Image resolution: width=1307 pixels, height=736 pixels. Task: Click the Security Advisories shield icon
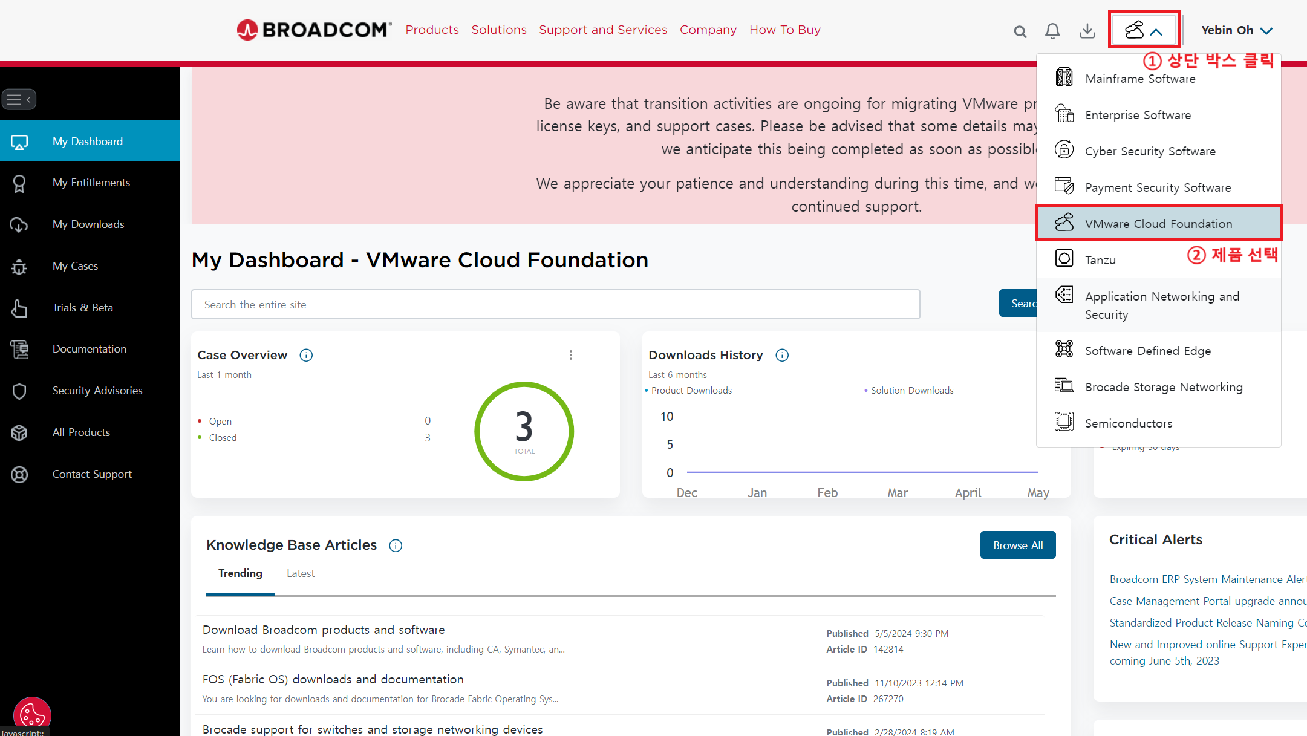(19, 391)
